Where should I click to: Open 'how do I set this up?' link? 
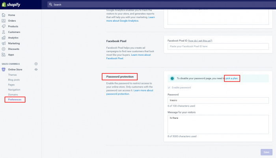point(200,41)
